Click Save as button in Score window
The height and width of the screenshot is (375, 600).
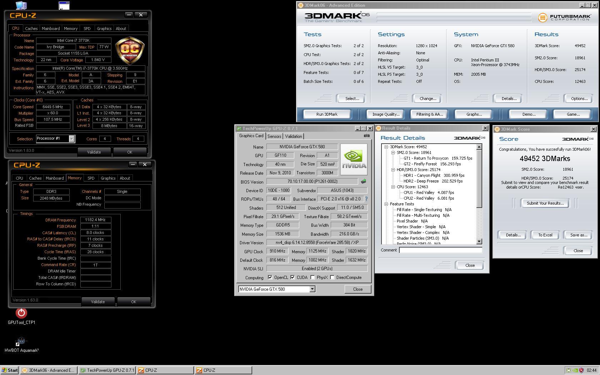coord(579,235)
